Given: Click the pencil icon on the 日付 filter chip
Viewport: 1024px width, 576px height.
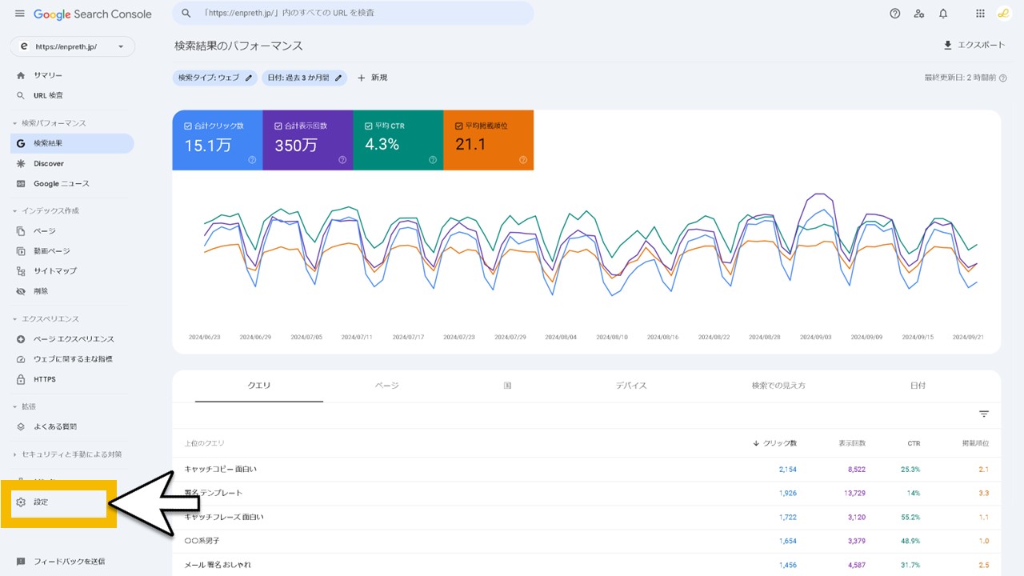Looking at the screenshot, I should point(337,78).
